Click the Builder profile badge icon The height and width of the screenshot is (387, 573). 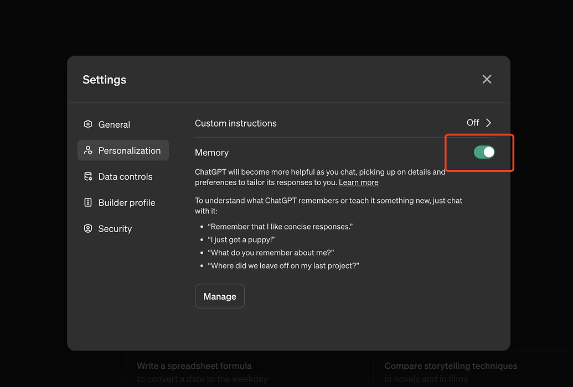tap(87, 202)
